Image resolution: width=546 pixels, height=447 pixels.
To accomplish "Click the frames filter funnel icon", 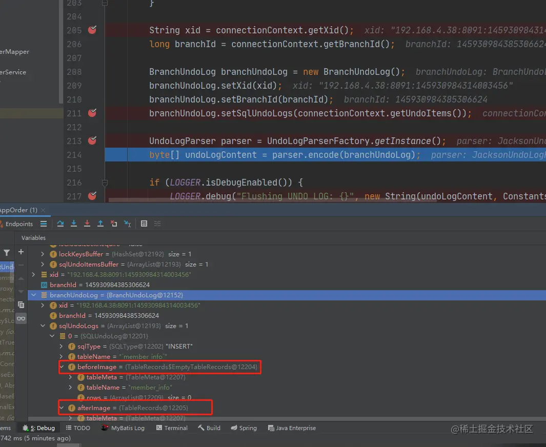I will pyautogui.click(x=7, y=253).
